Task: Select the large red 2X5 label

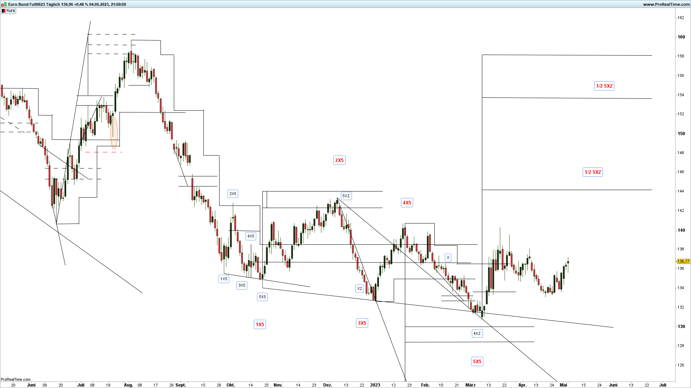Action: [339, 160]
